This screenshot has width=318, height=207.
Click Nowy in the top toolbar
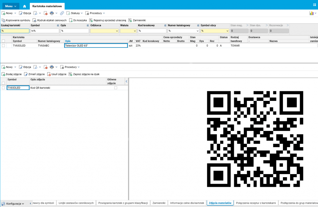click(x=7, y=13)
